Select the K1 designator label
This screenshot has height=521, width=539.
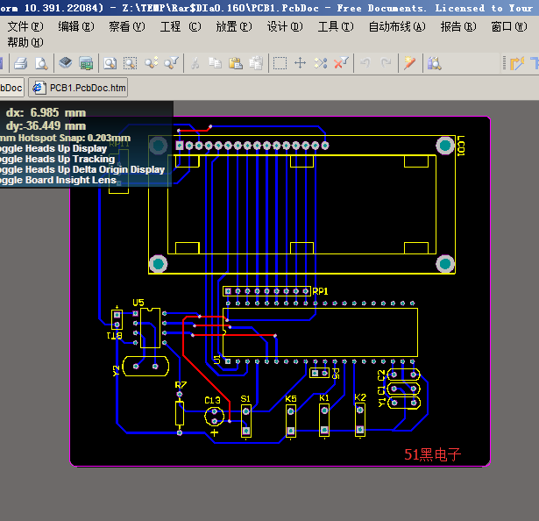click(x=323, y=398)
